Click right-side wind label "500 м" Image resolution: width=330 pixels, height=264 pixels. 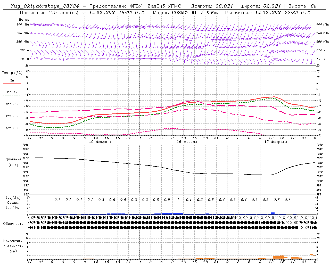[321, 50]
